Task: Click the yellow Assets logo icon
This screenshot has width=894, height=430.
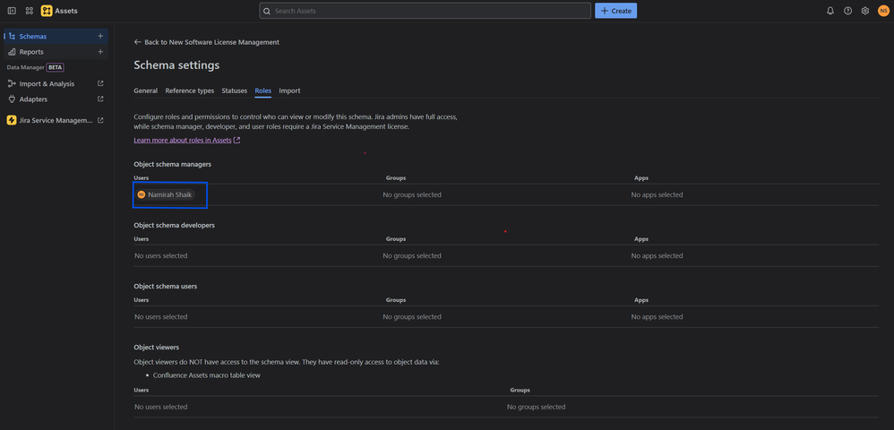Action: [47, 11]
